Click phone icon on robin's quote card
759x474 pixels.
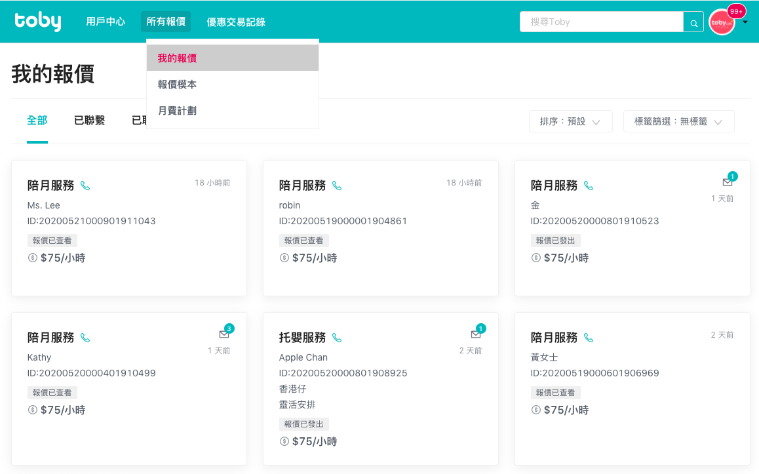(x=337, y=186)
